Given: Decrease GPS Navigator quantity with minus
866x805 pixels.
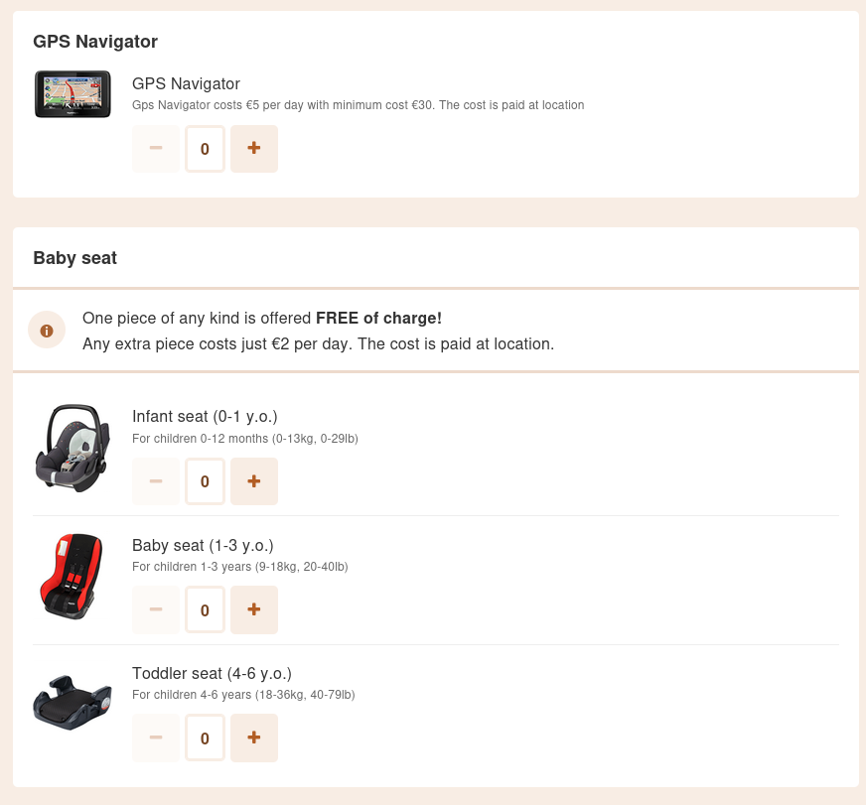Looking at the screenshot, I should [x=156, y=149].
